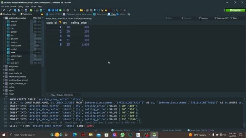
Task: Switch to the Data tab
Action: (112, 14)
